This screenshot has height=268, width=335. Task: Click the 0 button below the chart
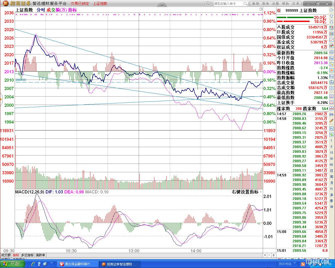[x=274, y=255]
